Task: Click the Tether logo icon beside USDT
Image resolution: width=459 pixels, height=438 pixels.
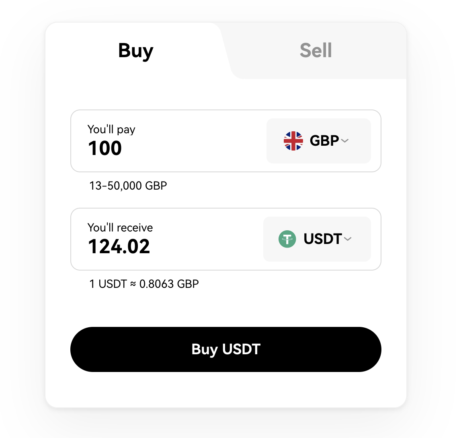Action: click(x=287, y=239)
